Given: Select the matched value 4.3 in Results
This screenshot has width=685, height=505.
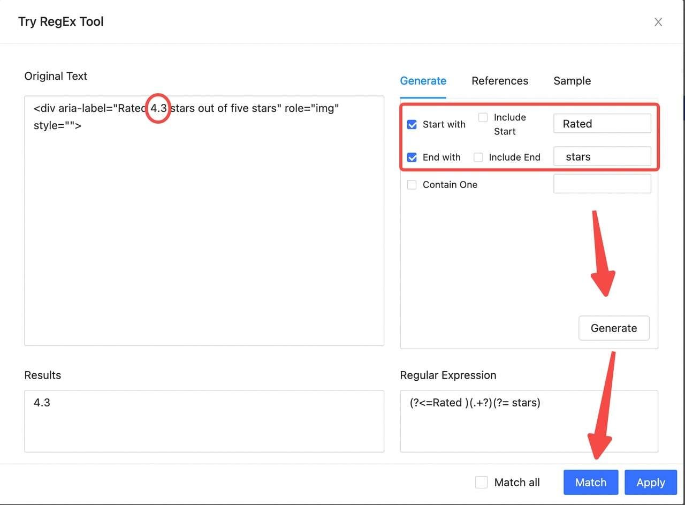Looking at the screenshot, I should click(42, 402).
